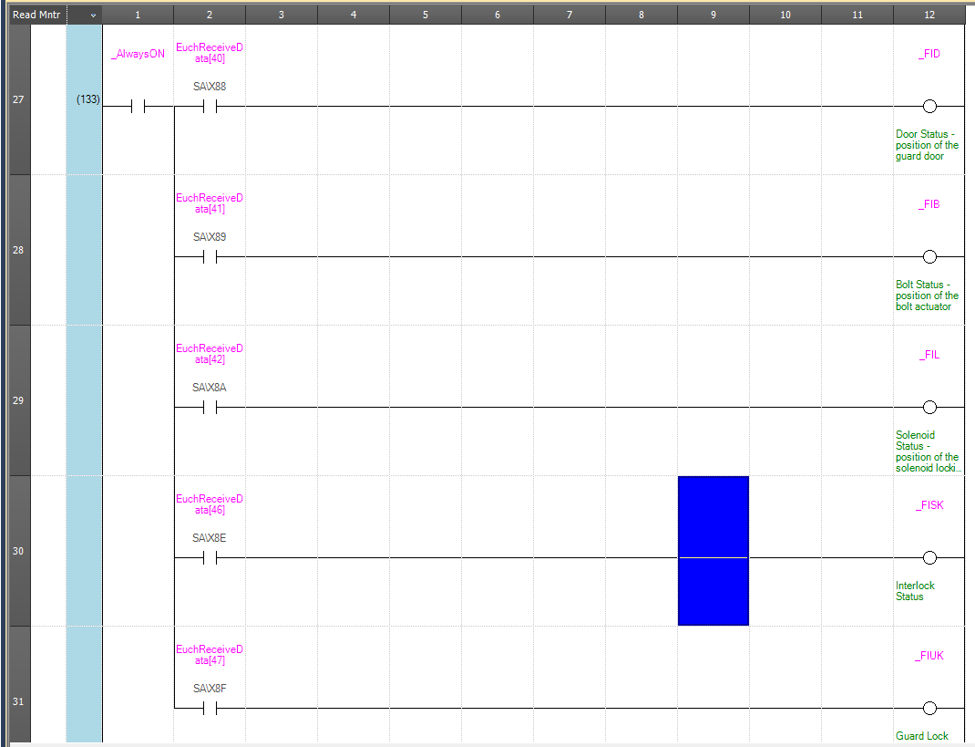Click the _FIB output coil
The width and height of the screenshot is (975, 747).
click(929, 257)
